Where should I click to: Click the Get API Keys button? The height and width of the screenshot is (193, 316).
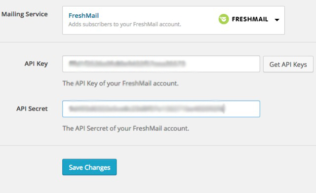click(x=288, y=64)
